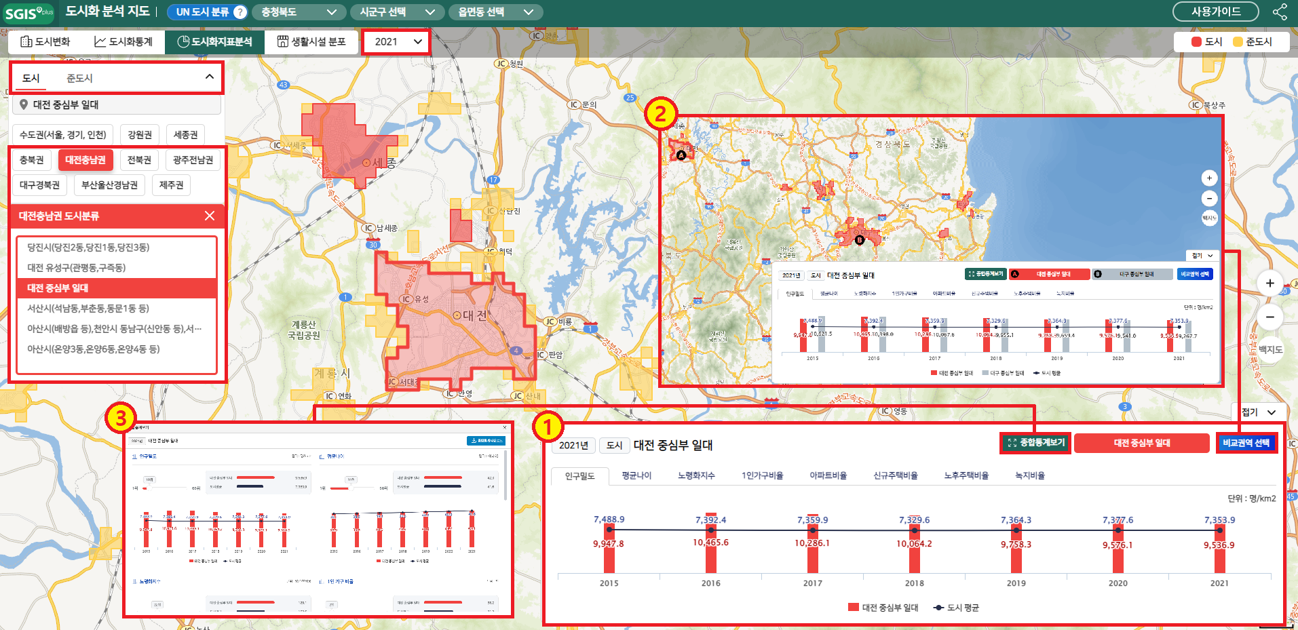Expand the 충청북도 province dropdown
Screen dimensions: 1298x630
point(299,12)
